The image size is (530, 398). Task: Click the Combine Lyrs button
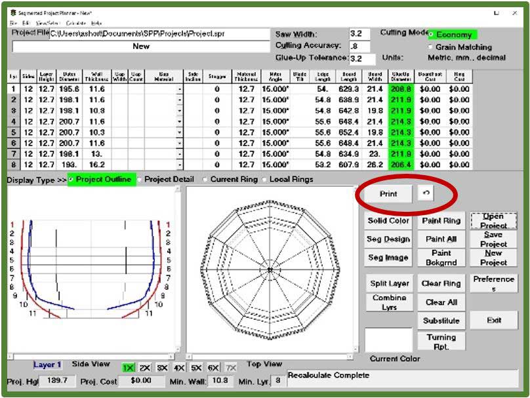pyautogui.click(x=390, y=302)
